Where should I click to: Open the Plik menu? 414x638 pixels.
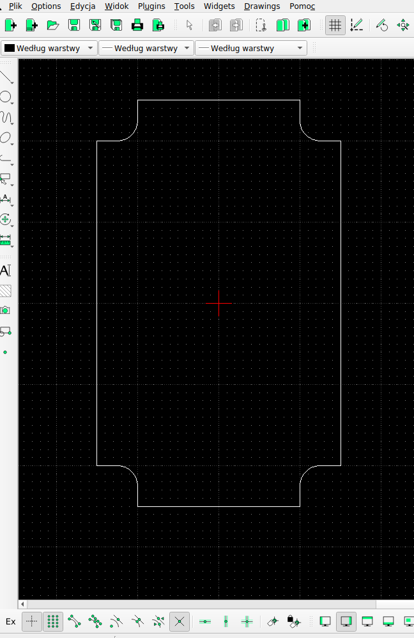click(x=15, y=6)
